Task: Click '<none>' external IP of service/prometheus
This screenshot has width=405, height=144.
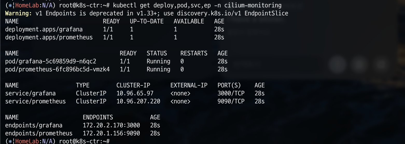Action: coord(180,101)
